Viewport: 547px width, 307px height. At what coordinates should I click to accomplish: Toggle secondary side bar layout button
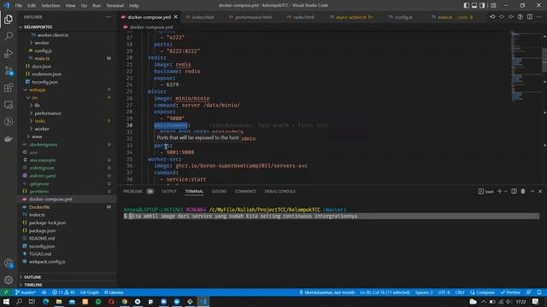tap(482, 5)
